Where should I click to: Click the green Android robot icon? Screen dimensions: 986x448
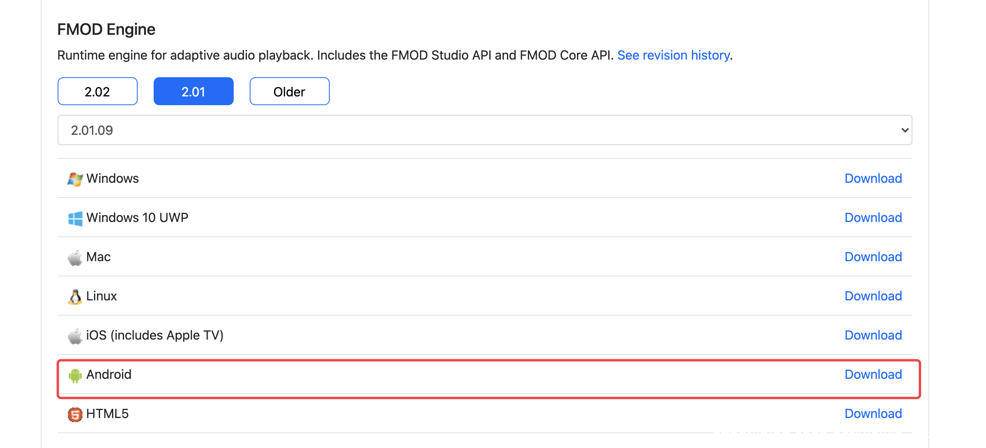coord(75,375)
